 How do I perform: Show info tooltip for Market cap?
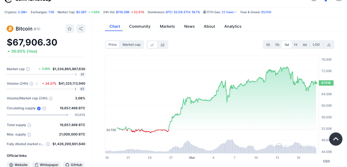[x=28, y=69]
